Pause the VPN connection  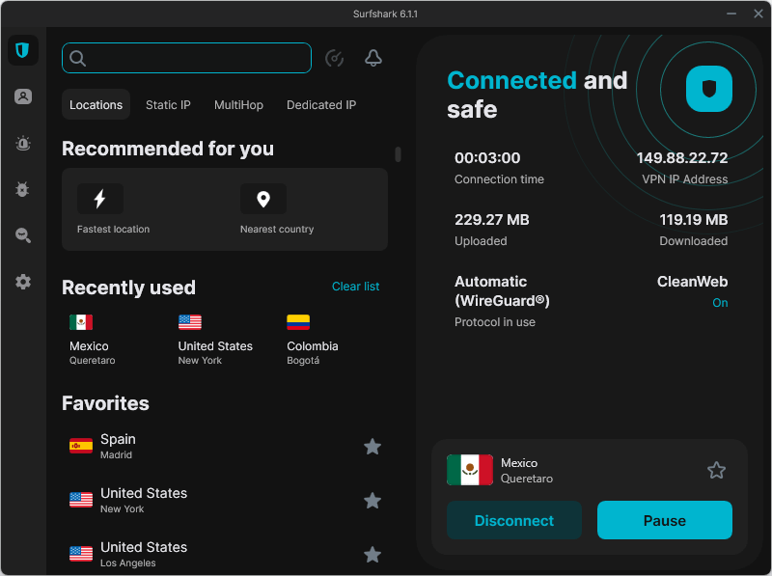[664, 520]
